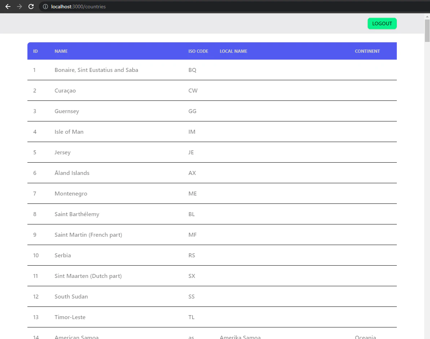Select the row for Curaçao
Image resolution: width=430 pixels, height=339 pixels.
(144, 90)
